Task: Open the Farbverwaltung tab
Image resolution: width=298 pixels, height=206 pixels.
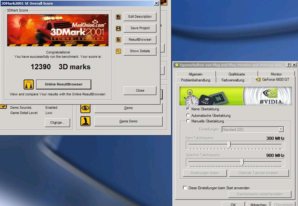Action: click(233, 80)
